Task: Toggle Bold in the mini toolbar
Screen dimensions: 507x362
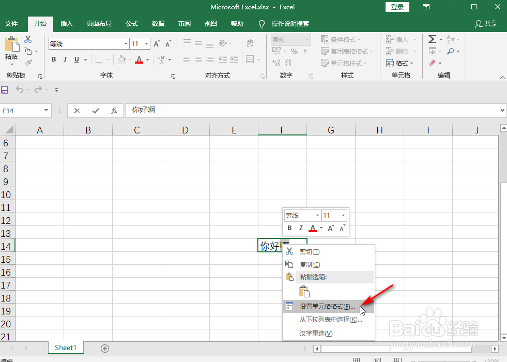Action: point(289,228)
